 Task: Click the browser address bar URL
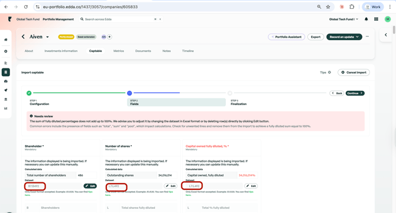point(90,7)
